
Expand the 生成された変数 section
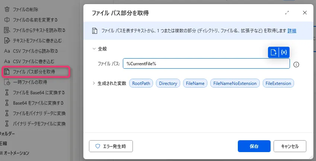[x=94, y=83]
